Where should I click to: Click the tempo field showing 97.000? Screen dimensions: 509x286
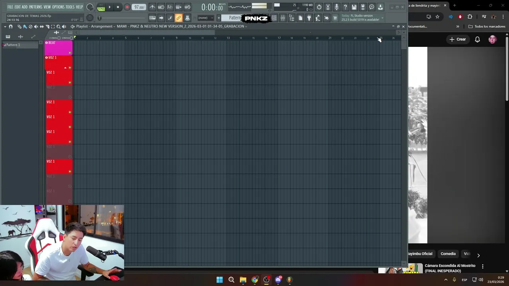click(x=139, y=7)
